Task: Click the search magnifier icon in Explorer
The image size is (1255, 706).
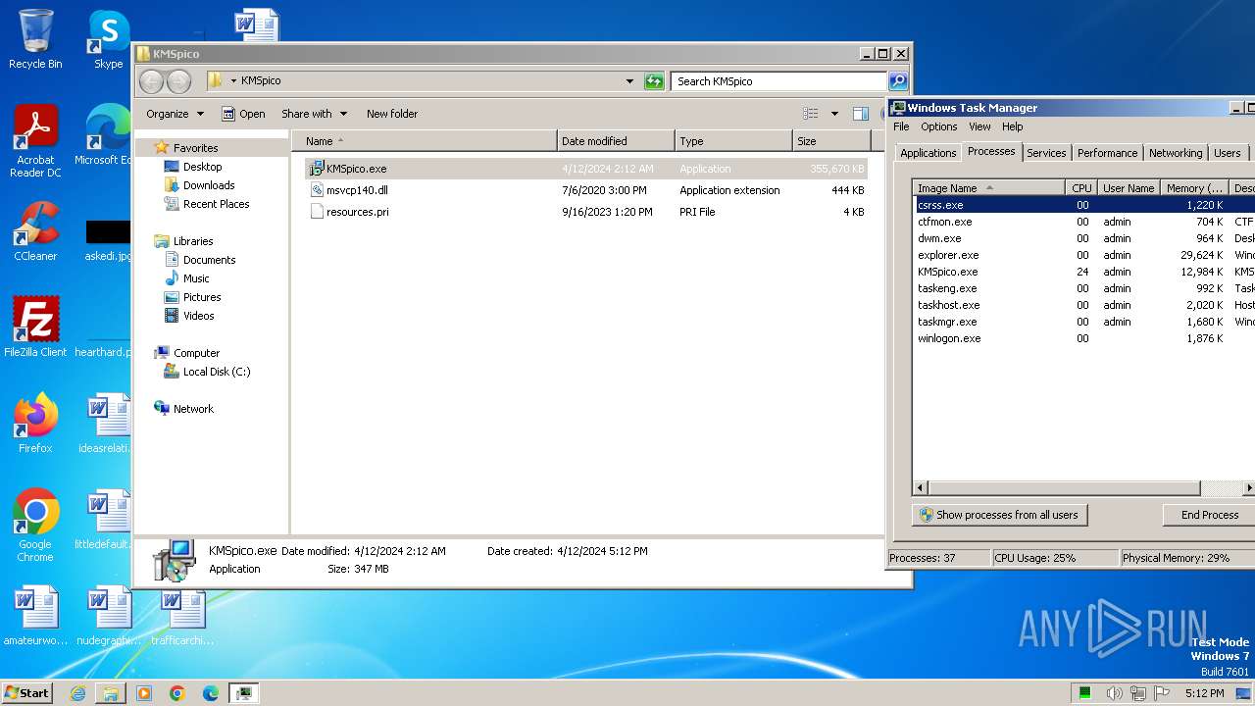Action: coord(897,81)
